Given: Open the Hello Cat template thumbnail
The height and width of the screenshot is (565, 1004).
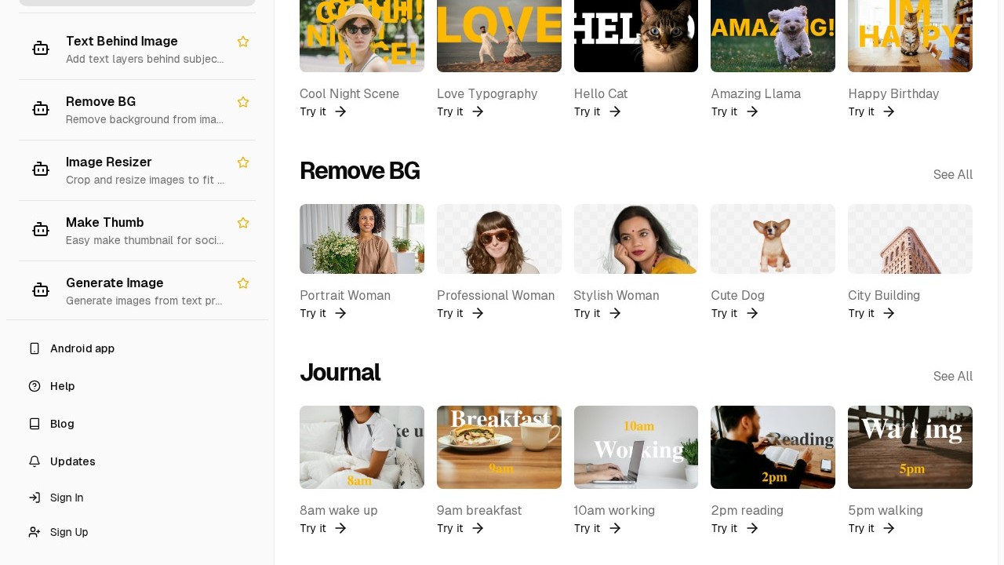Looking at the screenshot, I should pos(635,36).
